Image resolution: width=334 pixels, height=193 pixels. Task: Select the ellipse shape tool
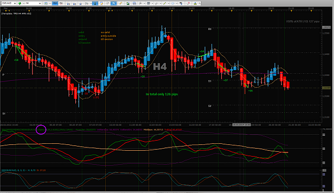(x=173, y=3)
